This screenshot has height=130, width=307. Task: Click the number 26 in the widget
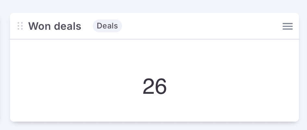pyautogui.click(x=154, y=86)
